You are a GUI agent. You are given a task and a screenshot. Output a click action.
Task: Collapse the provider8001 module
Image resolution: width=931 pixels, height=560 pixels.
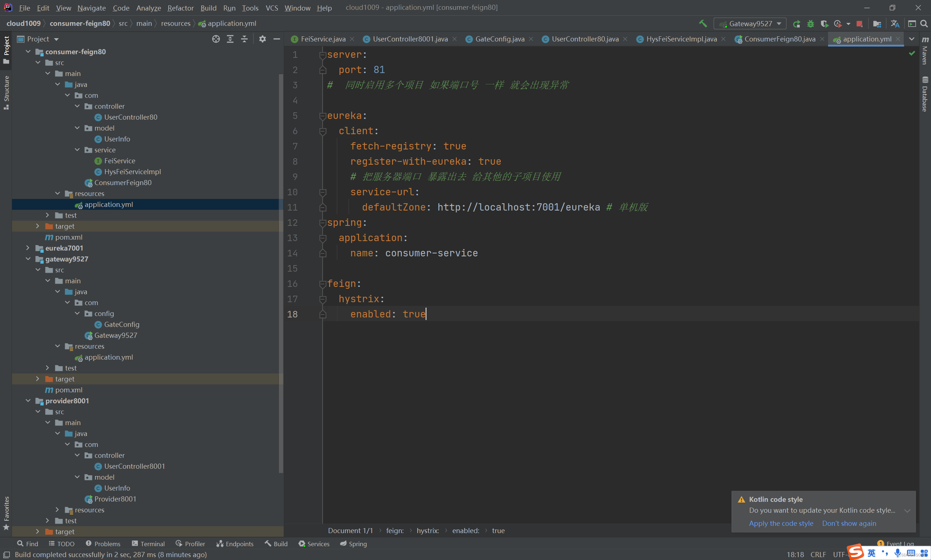pos(28,400)
